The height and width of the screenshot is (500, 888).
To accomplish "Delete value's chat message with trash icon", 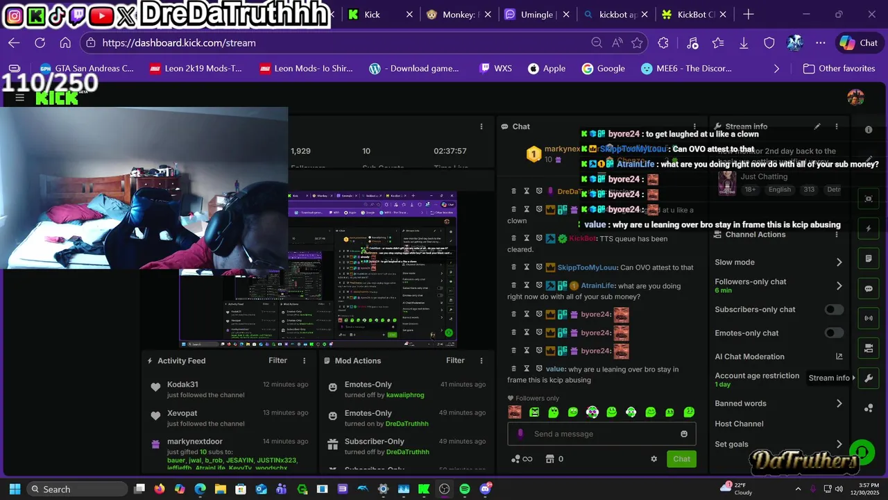I will pyautogui.click(x=514, y=369).
